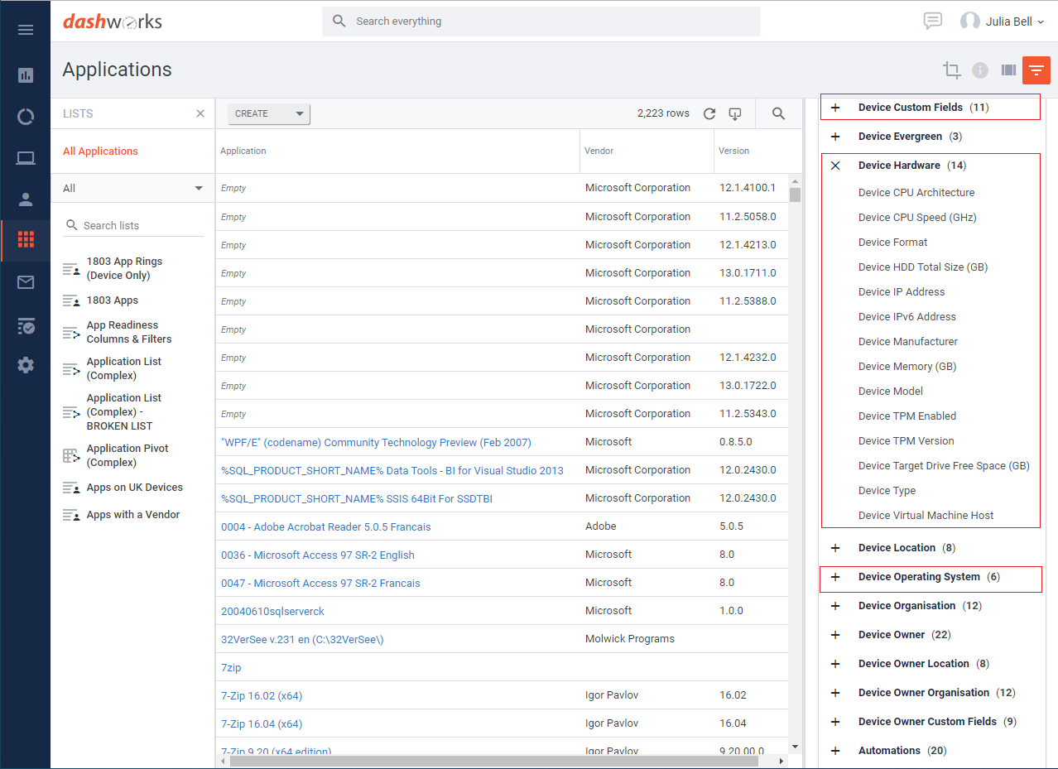Click list icon beside Apps on UK Devices

point(71,488)
